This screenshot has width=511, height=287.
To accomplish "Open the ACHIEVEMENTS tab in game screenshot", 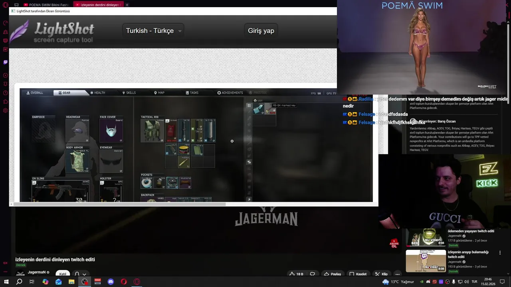I will coord(230,92).
